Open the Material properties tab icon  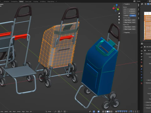[142, 83]
